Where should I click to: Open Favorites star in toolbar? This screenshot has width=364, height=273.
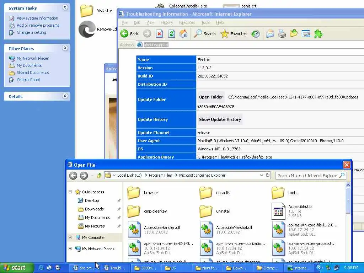[233, 34]
